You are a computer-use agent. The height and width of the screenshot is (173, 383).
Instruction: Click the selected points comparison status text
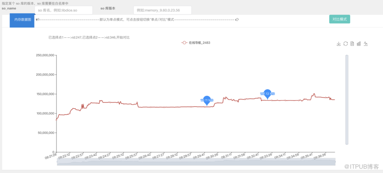pos(89,37)
